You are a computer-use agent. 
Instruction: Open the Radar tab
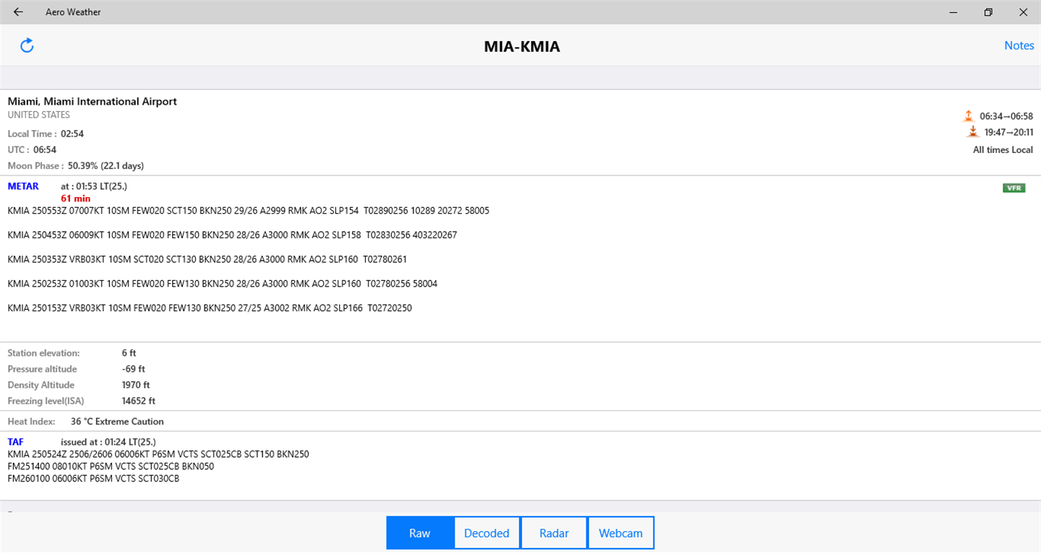coord(554,533)
